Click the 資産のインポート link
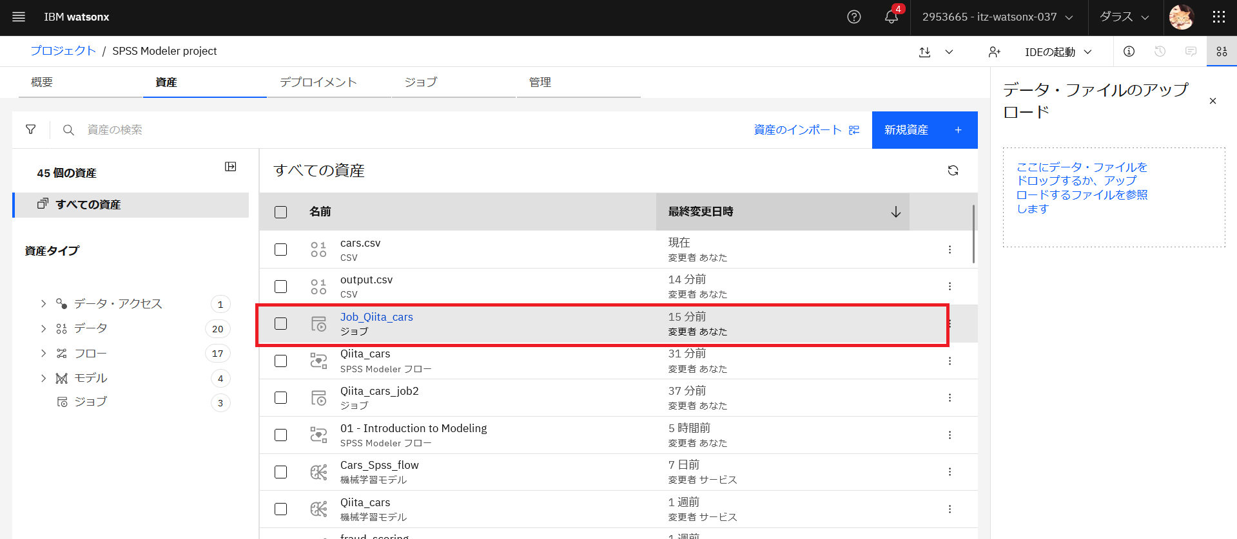The height and width of the screenshot is (539, 1237). pyautogui.click(x=806, y=130)
